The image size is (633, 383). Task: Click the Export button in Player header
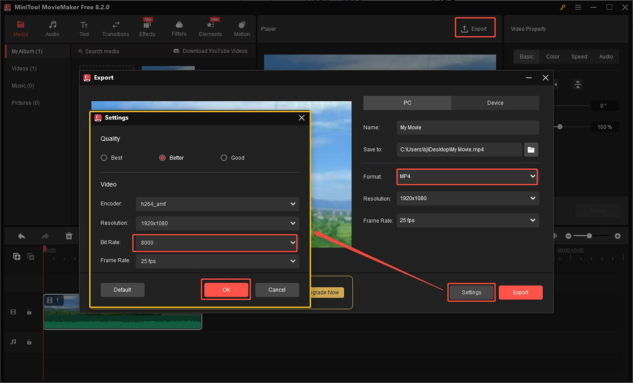[x=474, y=29]
